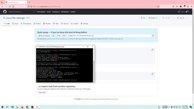Open Task View on taskbar
The image size is (194, 109).
point(7,107)
